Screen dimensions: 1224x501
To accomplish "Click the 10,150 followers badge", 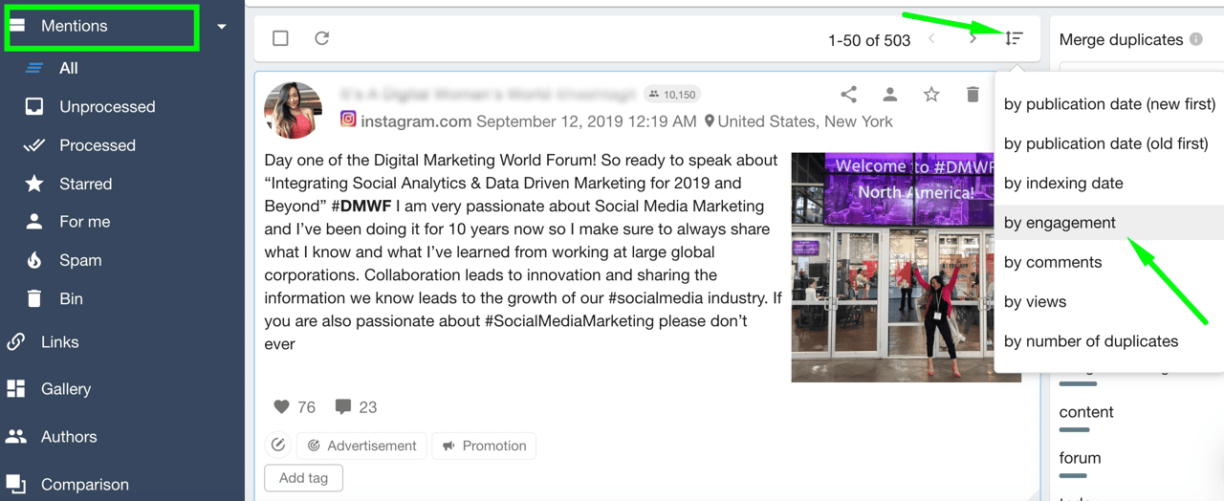I will pyautogui.click(x=672, y=94).
